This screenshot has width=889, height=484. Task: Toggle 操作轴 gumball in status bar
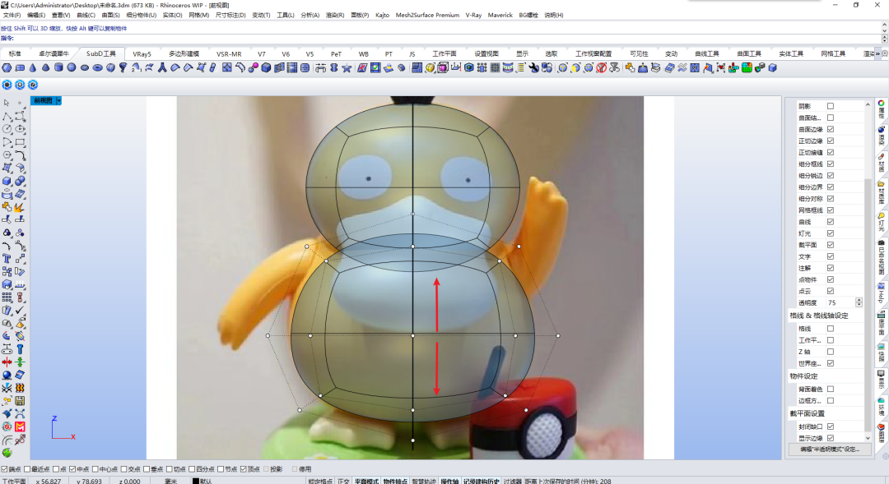[x=449, y=482]
